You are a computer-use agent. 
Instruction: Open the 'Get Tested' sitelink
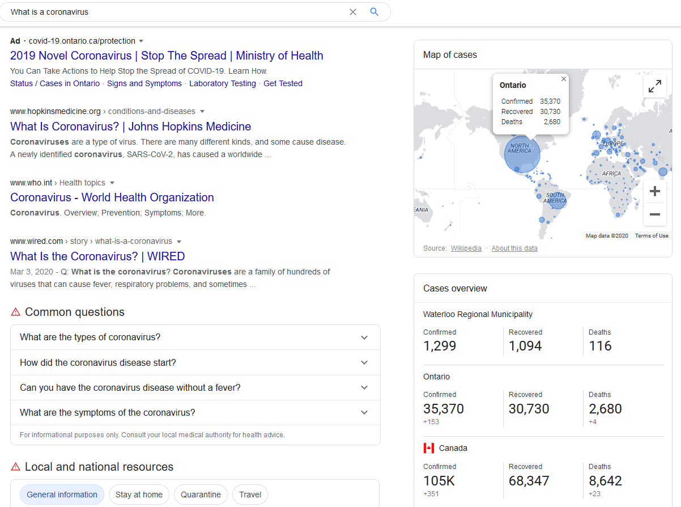(x=283, y=83)
